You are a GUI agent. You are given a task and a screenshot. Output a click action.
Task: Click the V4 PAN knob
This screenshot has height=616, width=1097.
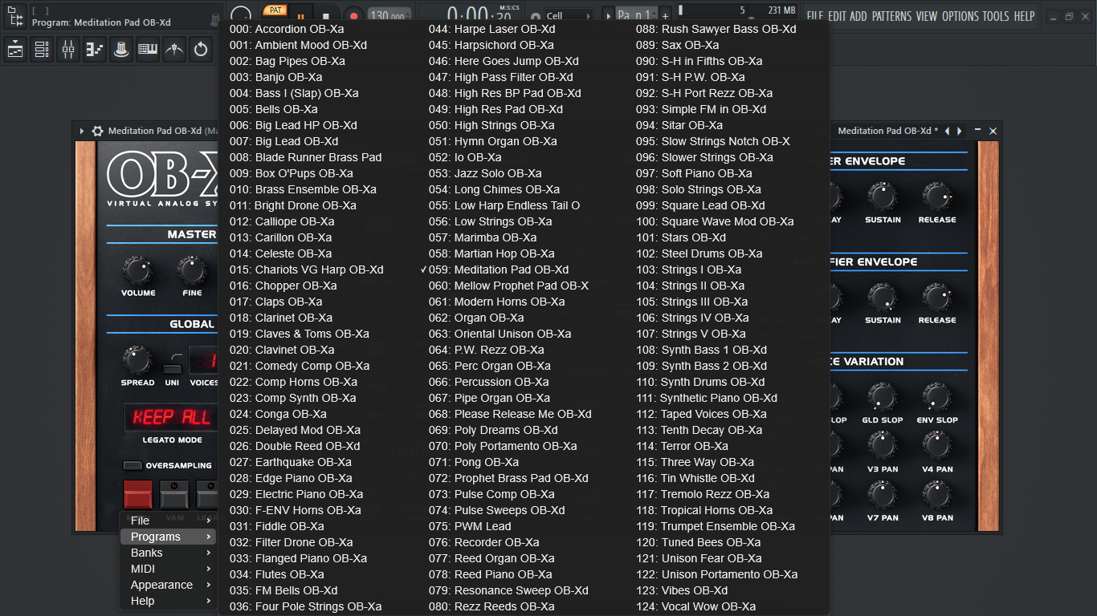tap(937, 446)
